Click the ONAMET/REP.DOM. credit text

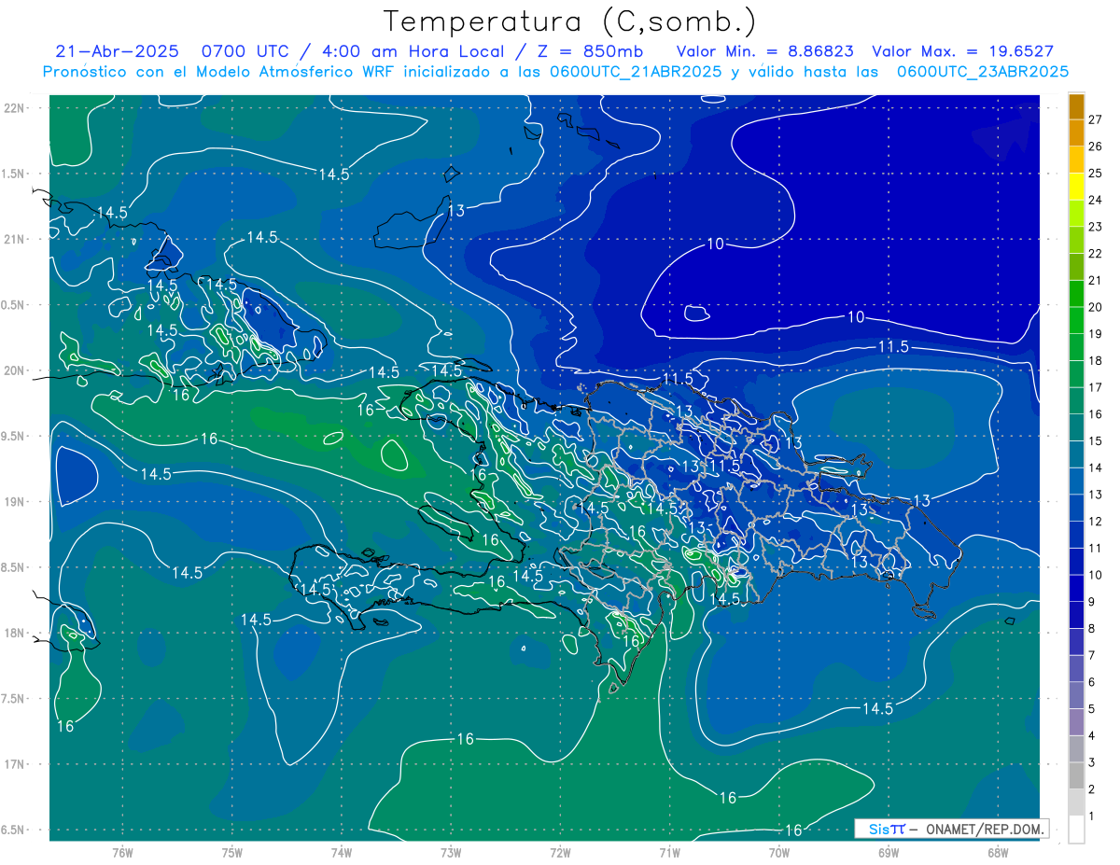tap(984, 830)
